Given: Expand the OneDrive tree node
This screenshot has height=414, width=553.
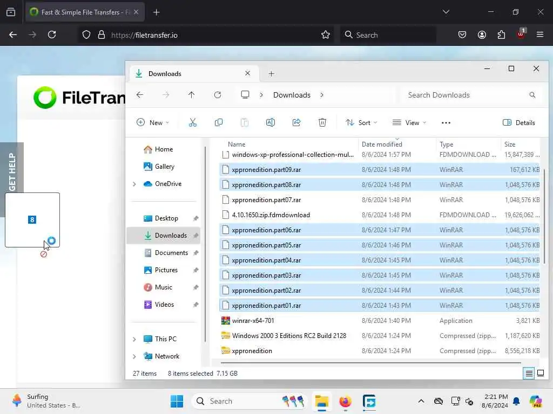Looking at the screenshot, I should click(134, 184).
